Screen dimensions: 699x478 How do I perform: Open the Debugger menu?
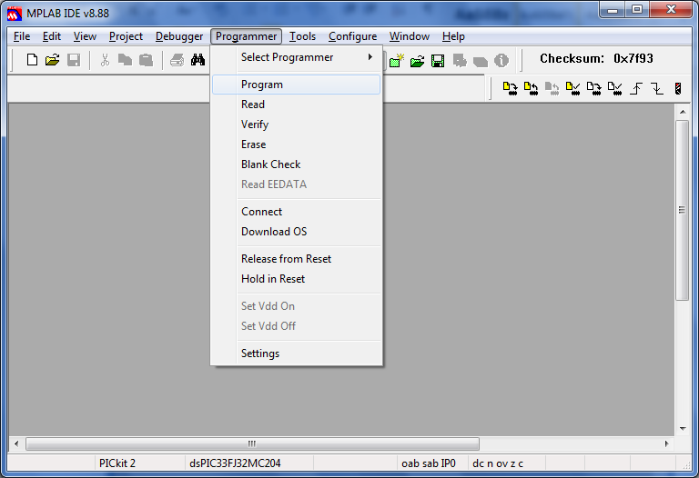179,36
